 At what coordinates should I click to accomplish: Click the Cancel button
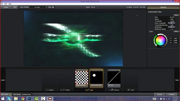pyautogui.click(x=159, y=94)
